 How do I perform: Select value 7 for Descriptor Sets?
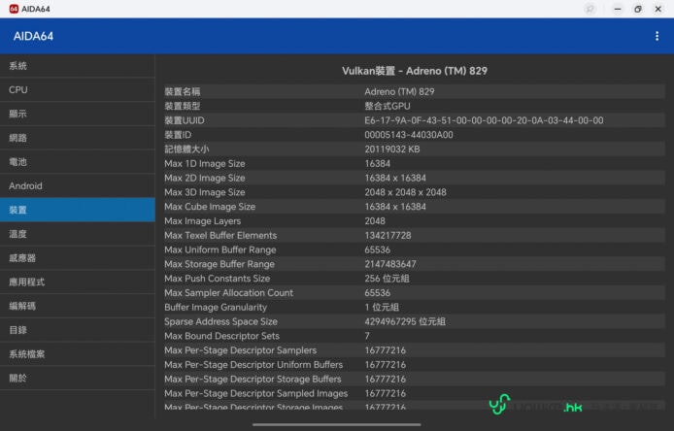[x=367, y=336]
